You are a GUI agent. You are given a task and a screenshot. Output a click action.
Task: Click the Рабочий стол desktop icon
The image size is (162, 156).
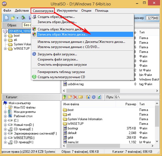(10, 116)
